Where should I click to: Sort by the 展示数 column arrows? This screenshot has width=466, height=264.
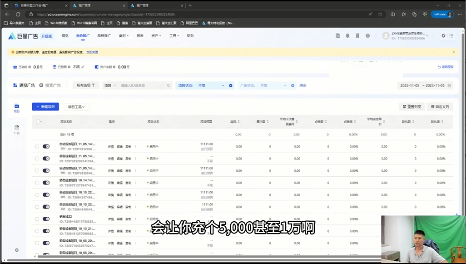tap(268, 122)
